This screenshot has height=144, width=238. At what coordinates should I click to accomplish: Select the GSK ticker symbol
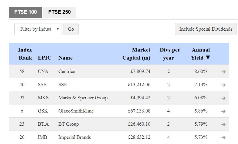43,111
